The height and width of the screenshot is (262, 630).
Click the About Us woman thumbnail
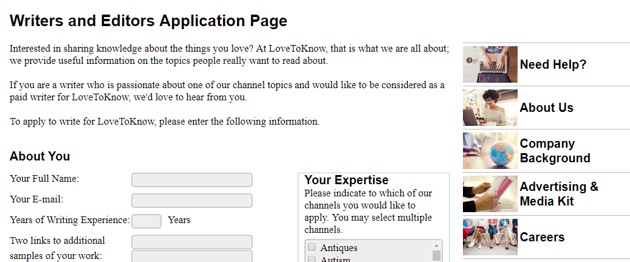(490, 107)
